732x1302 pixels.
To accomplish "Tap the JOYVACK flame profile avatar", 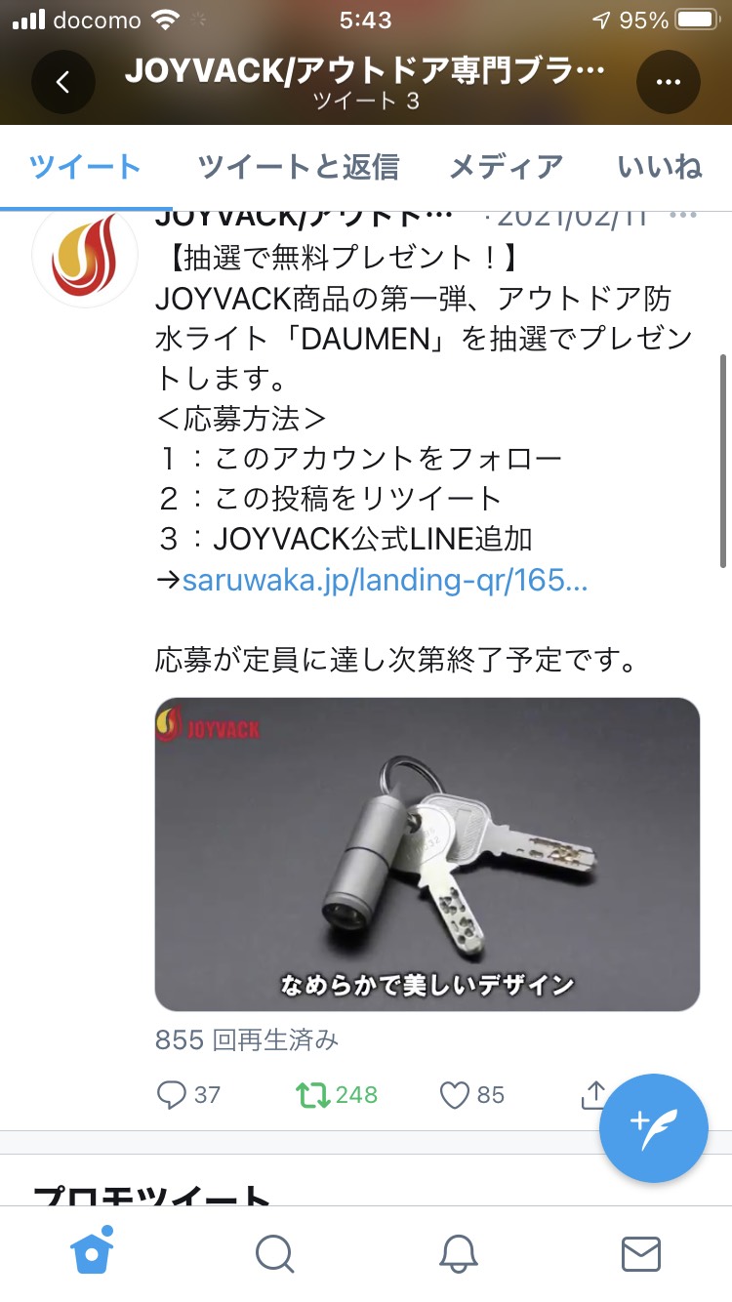I will [85, 256].
